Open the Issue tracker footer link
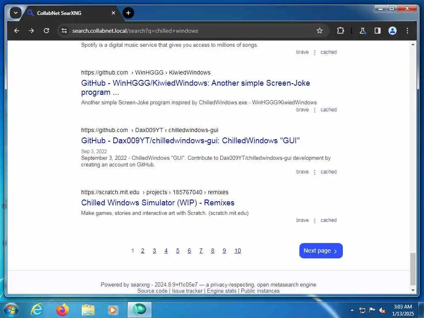This screenshot has width=424, height=318. tap(187, 291)
